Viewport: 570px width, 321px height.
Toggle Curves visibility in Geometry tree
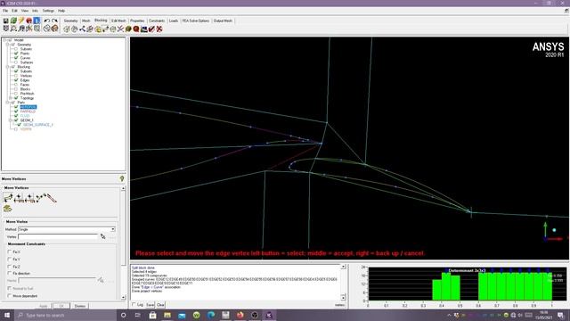tap(16, 57)
